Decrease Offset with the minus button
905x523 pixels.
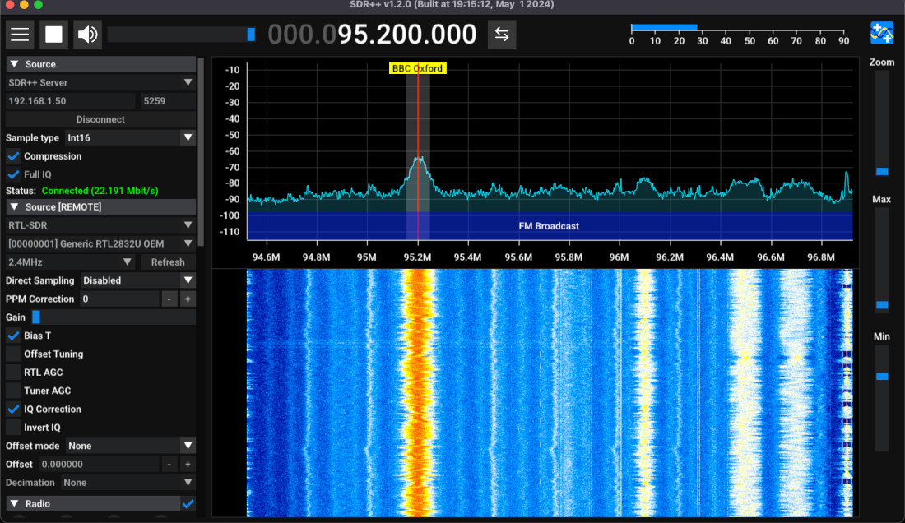tap(169, 465)
